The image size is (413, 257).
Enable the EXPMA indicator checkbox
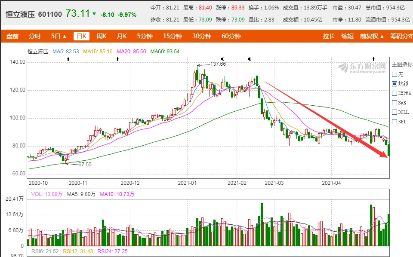394,93
